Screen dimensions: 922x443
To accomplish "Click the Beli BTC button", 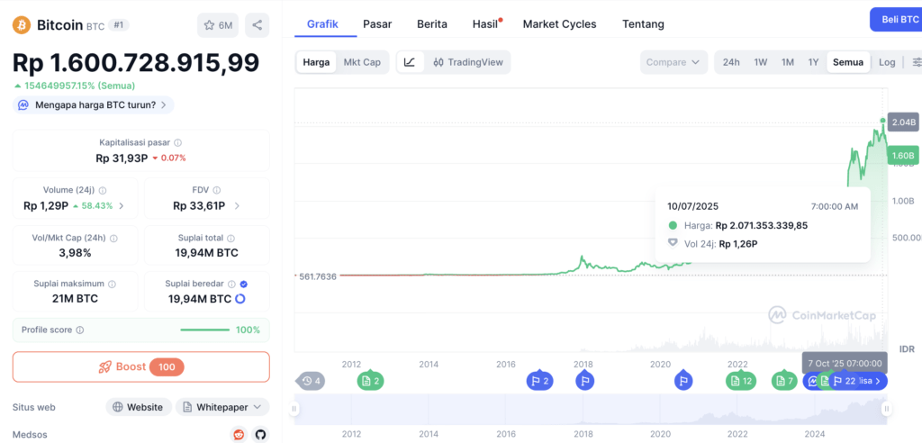I will pos(896,20).
